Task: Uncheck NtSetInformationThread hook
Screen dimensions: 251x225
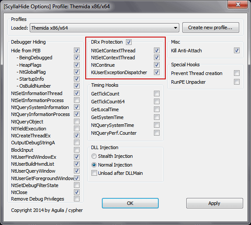Action: 77,93
